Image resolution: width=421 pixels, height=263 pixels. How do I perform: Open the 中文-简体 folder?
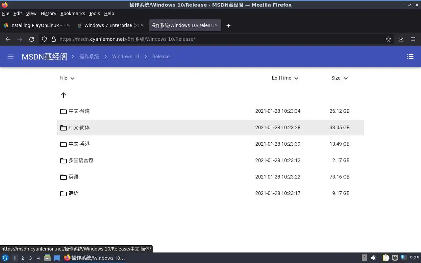click(210, 128)
